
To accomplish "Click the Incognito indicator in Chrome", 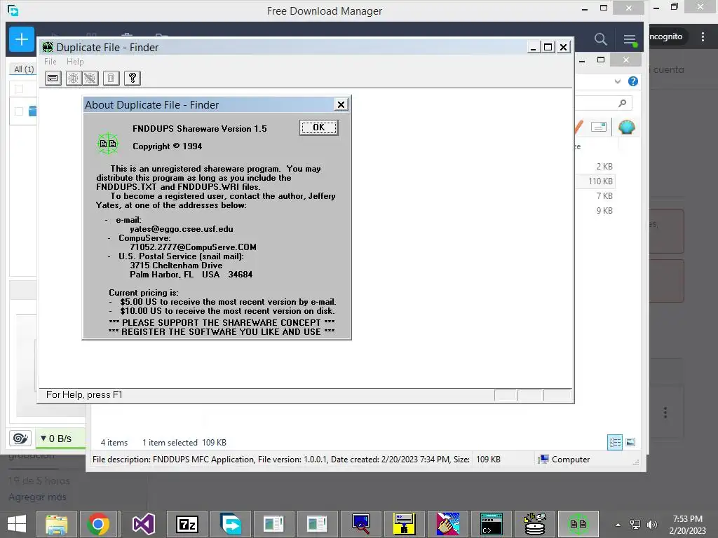I will tap(665, 36).
